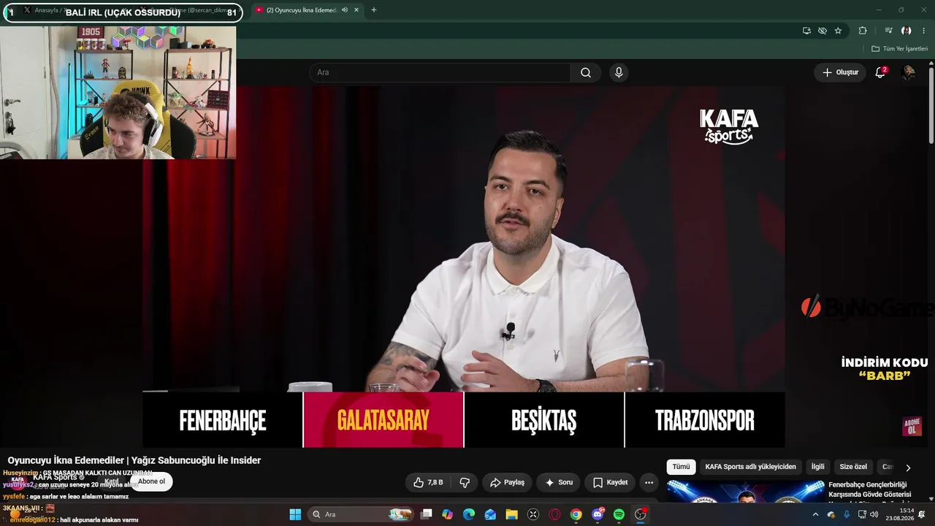This screenshot has height=526, width=935.
Task: Open Task View on the taskbar
Action: coord(427,514)
